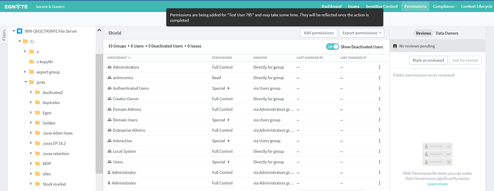
Task: Click Mark as reviewed button
Action: pyautogui.click(x=428, y=60)
